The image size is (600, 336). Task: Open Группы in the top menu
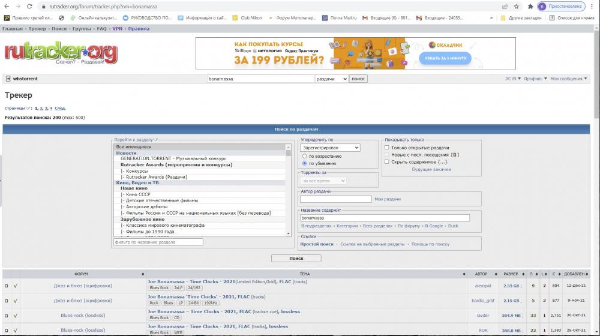pyautogui.click(x=82, y=29)
